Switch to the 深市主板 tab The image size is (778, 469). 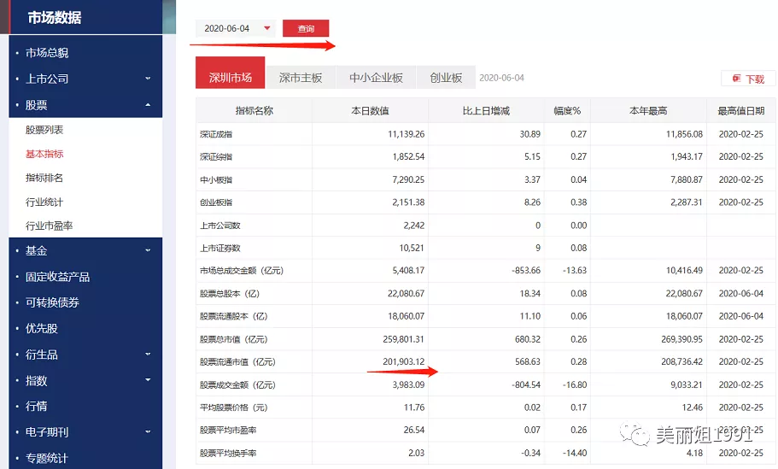click(x=301, y=78)
